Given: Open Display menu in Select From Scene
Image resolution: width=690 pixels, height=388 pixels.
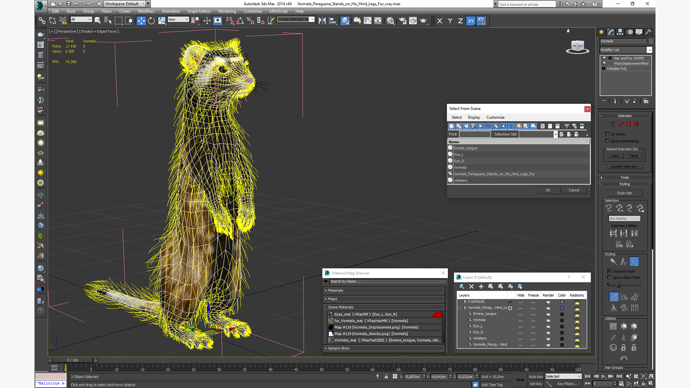Looking at the screenshot, I should coord(474,117).
